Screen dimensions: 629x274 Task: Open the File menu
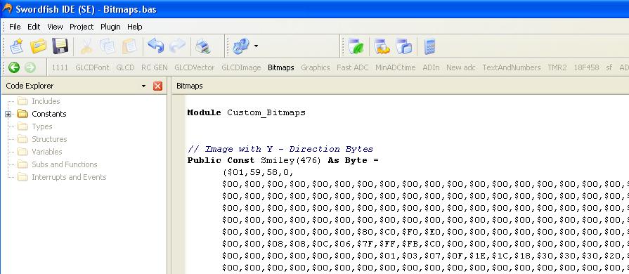(x=15, y=27)
